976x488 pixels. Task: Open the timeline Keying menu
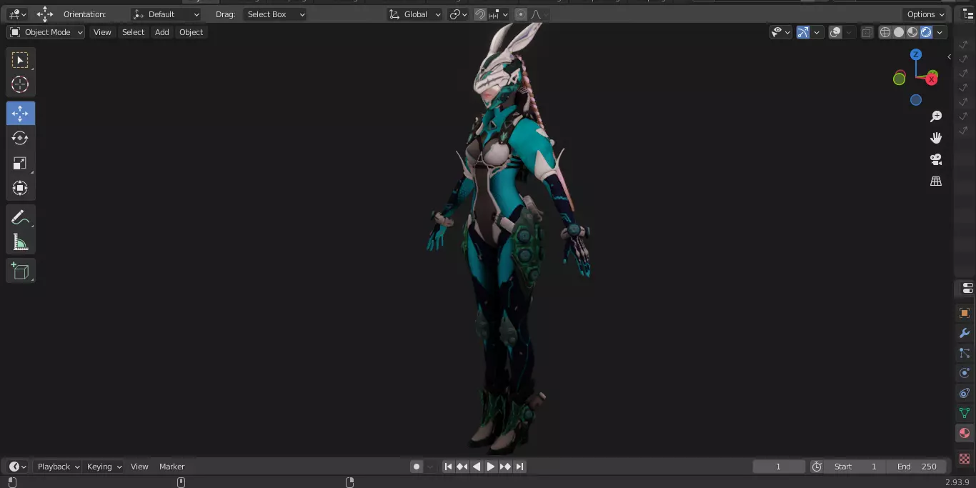[x=104, y=467]
